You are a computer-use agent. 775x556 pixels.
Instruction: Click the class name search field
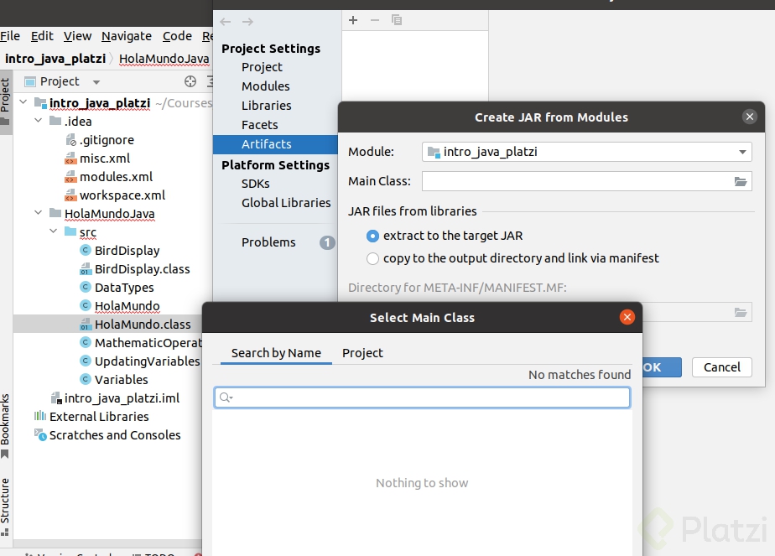(x=422, y=398)
